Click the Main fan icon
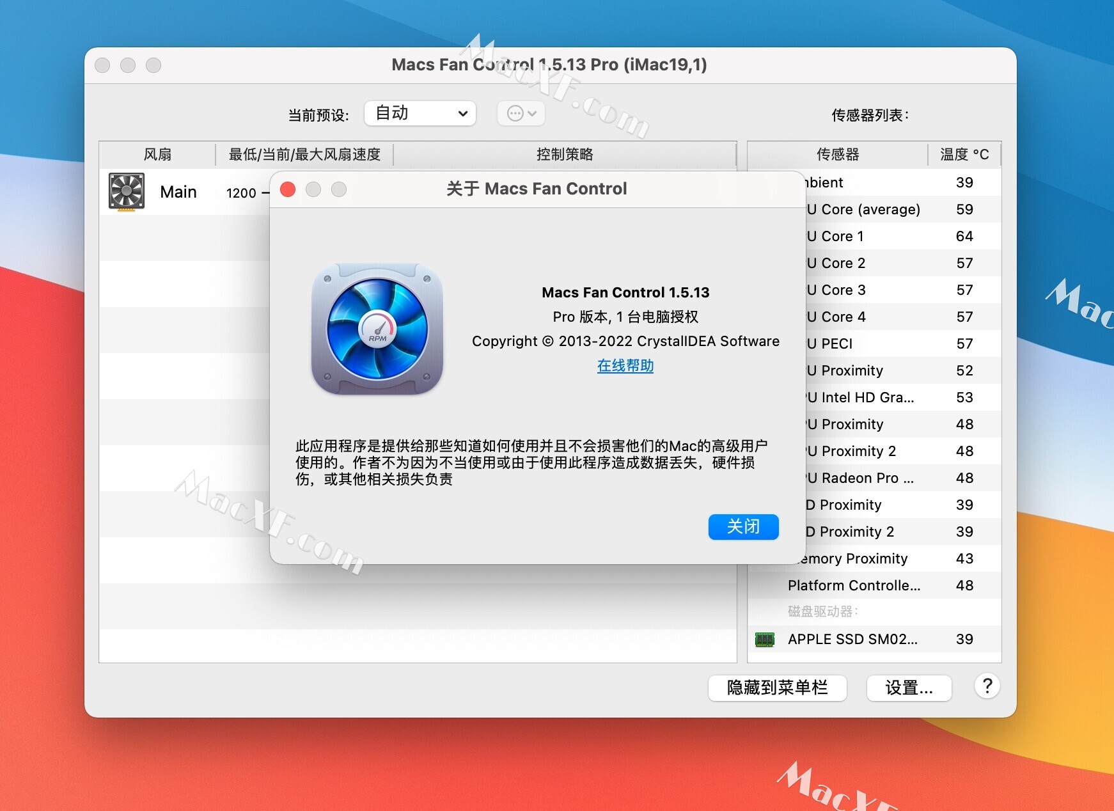The image size is (1114, 811). [x=127, y=192]
